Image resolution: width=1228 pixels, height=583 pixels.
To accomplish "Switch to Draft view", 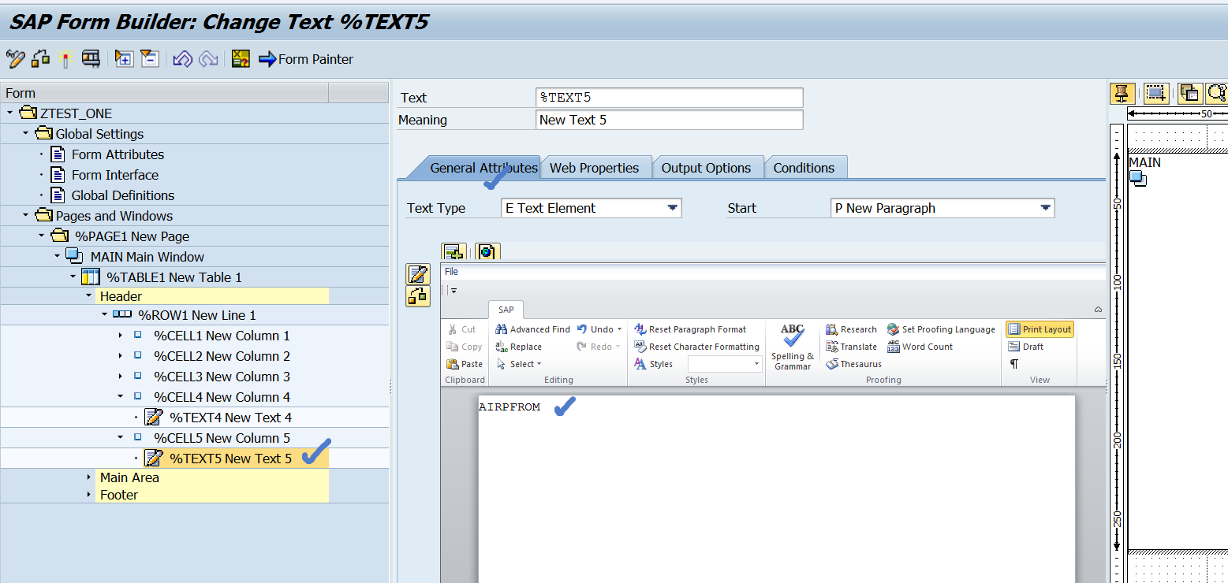I will 1026,347.
